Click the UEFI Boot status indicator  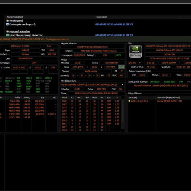coord(155,82)
